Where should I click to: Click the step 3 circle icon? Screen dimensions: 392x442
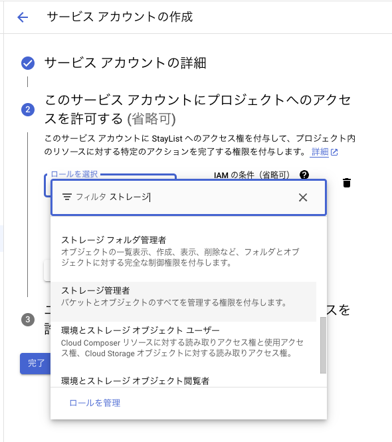pos(28,320)
